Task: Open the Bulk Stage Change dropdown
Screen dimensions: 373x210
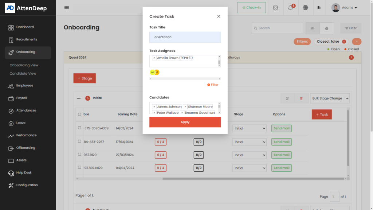Action: pos(330,98)
